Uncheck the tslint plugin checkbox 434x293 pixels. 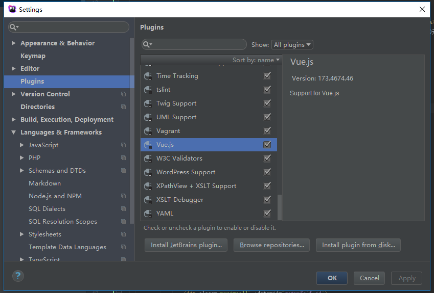coord(267,89)
